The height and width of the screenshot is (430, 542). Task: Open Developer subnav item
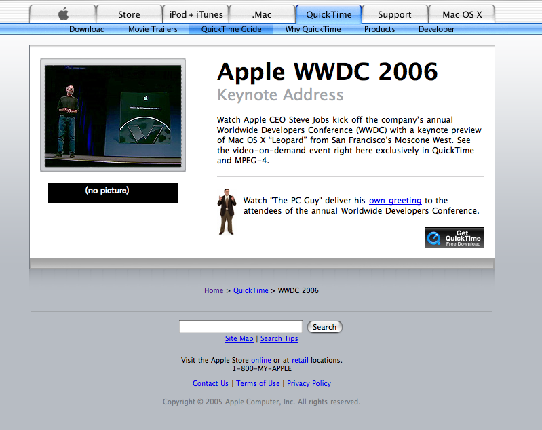tap(437, 29)
